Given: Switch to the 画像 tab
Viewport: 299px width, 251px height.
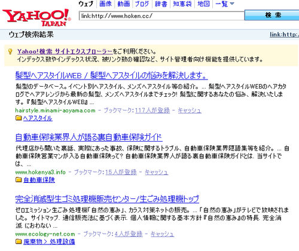Looking at the screenshot, I should point(106,4).
